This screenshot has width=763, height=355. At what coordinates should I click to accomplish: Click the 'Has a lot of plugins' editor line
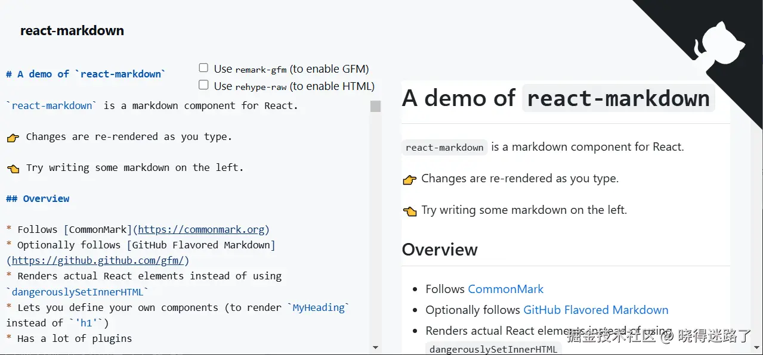pos(74,338)
